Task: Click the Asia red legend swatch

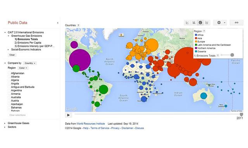Action: [x=196, y=38]
